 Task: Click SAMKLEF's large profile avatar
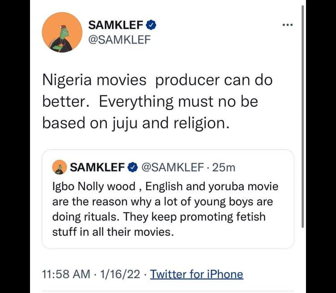pyautogui.click(x=60, y=33)
